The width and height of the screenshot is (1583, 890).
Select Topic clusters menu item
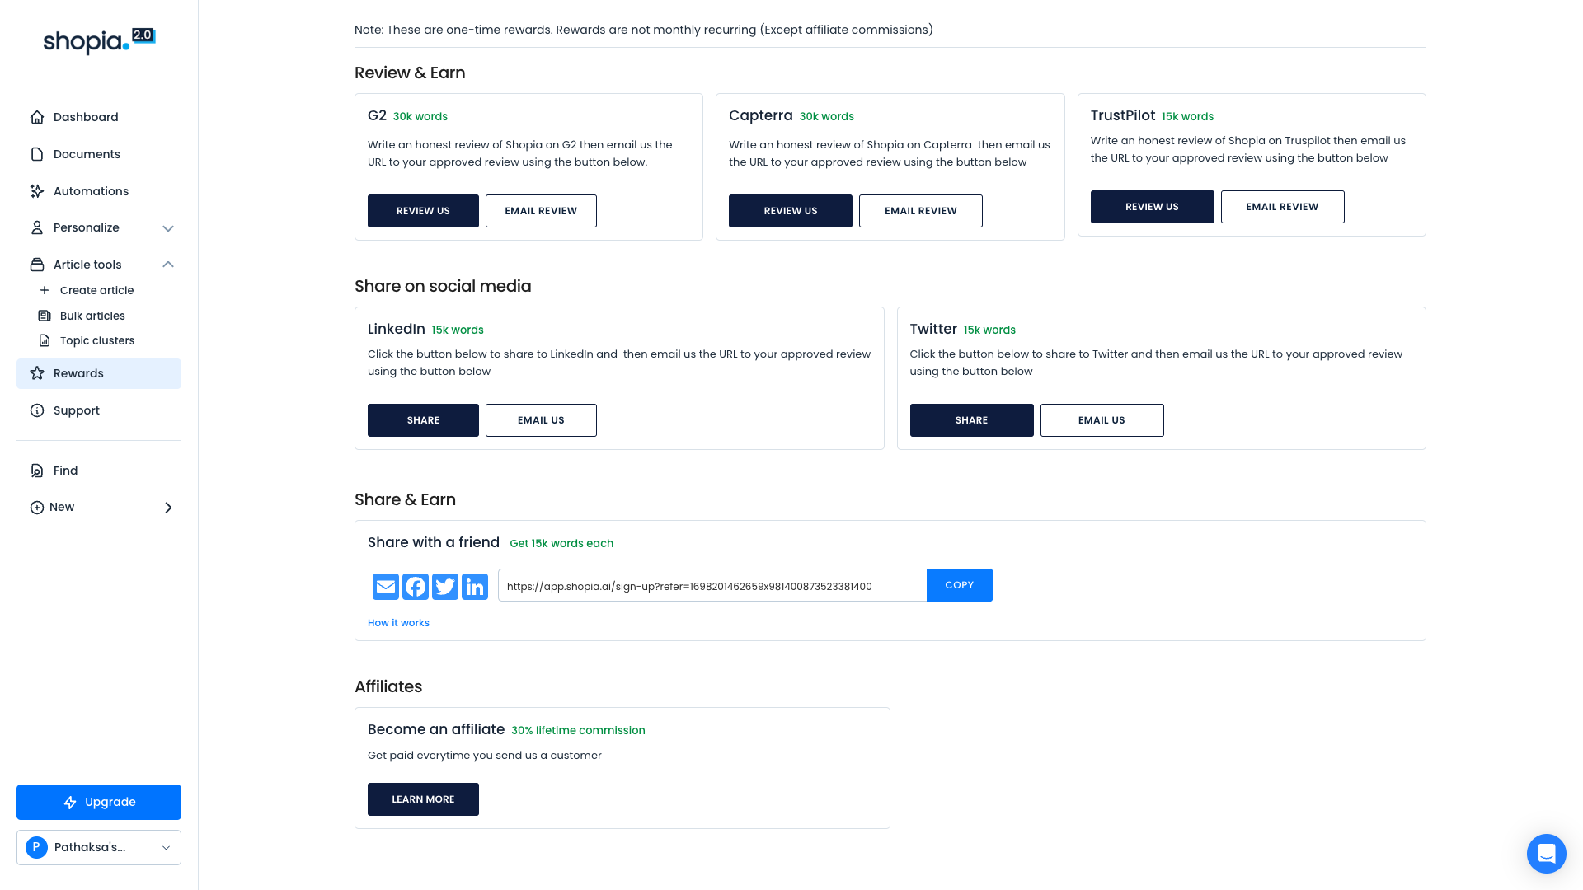96,340
